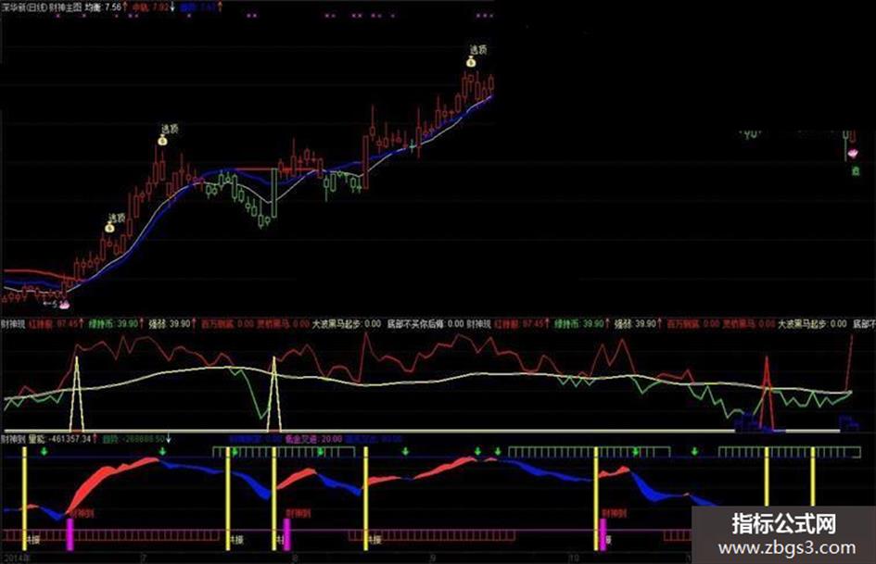Click the lowest money bag escape-top icon
Image resolution: width=876 pixels, height=564 pixels.
[x=109, y=227]
